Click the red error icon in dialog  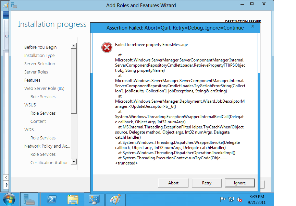point(107,47)
